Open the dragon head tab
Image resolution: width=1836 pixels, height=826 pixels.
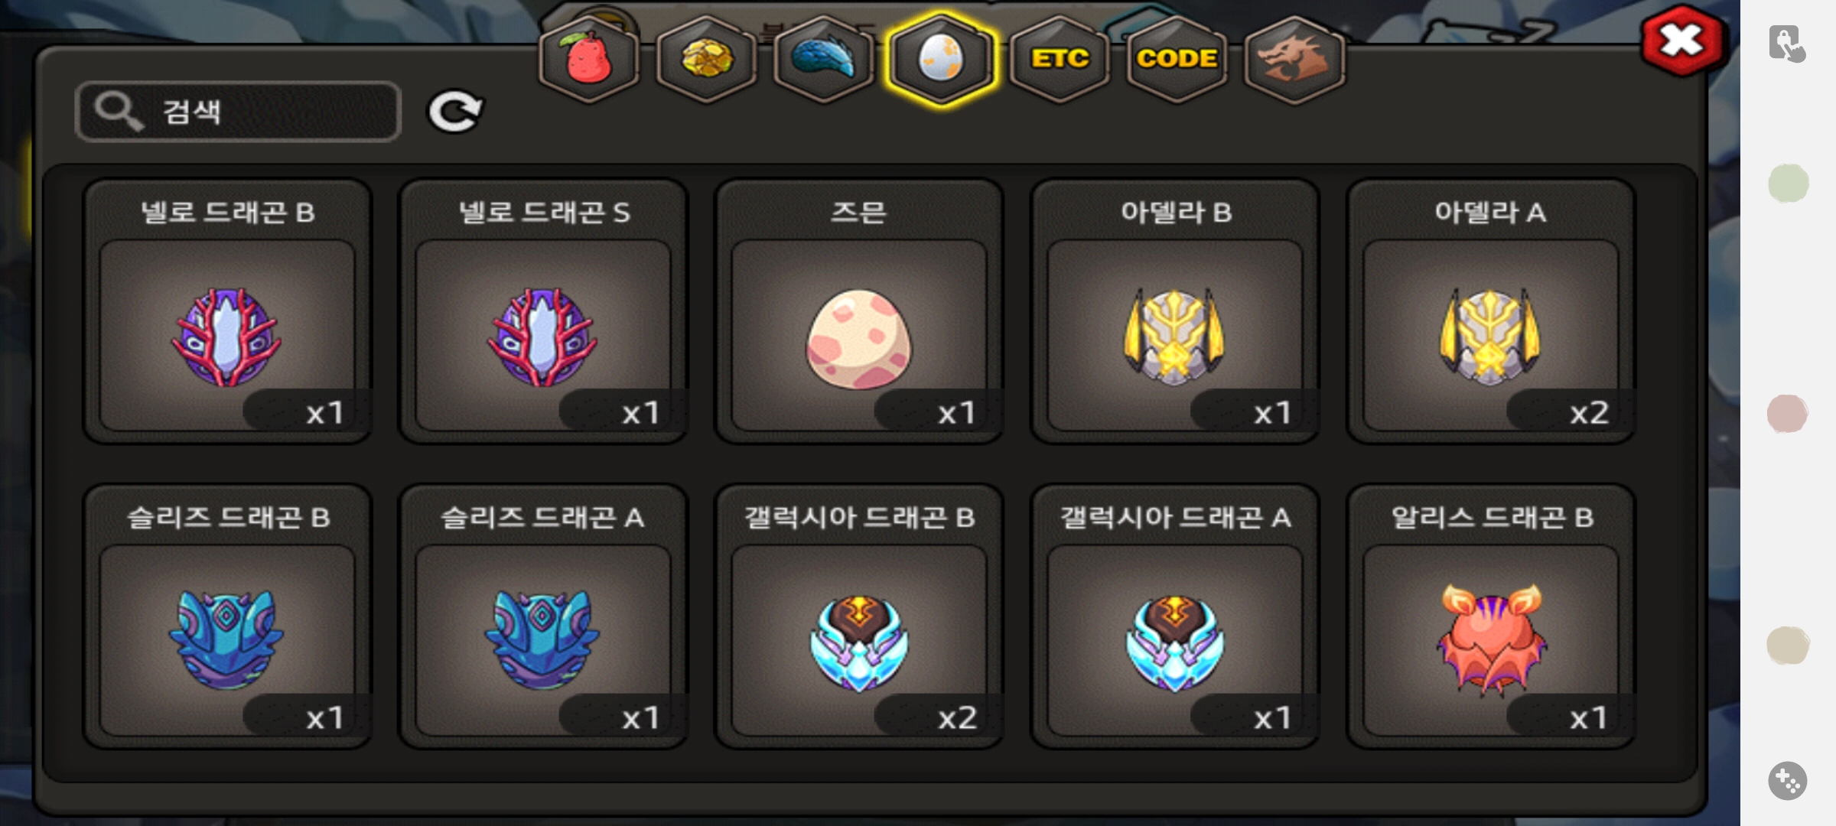(1294, 59)
